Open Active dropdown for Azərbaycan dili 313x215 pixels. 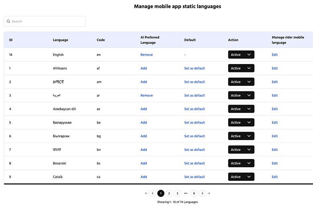pos(241,109)
